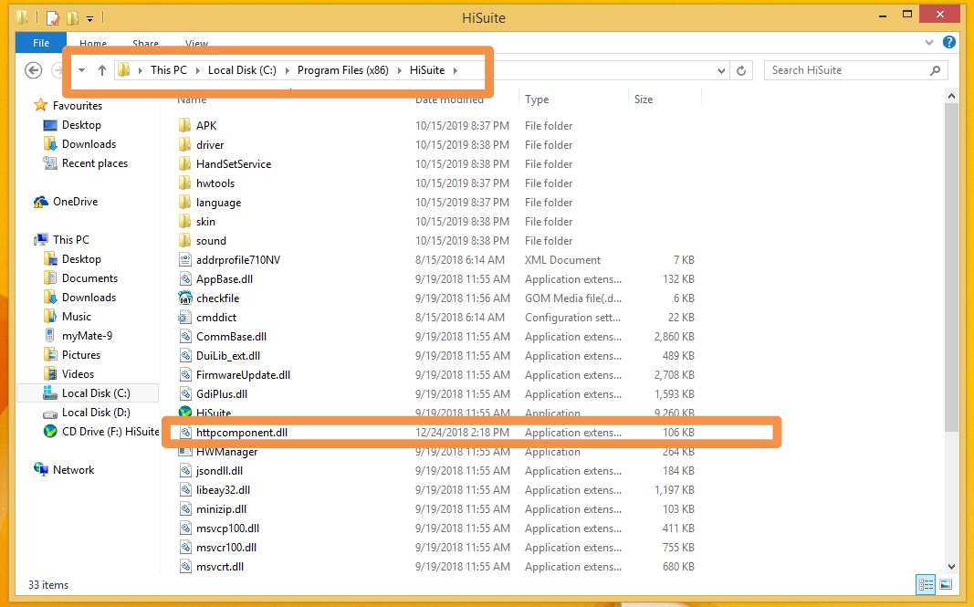Viewport: 974px width, 607px height.
Task: Sort files by Type column
Action: pos(537,99)
